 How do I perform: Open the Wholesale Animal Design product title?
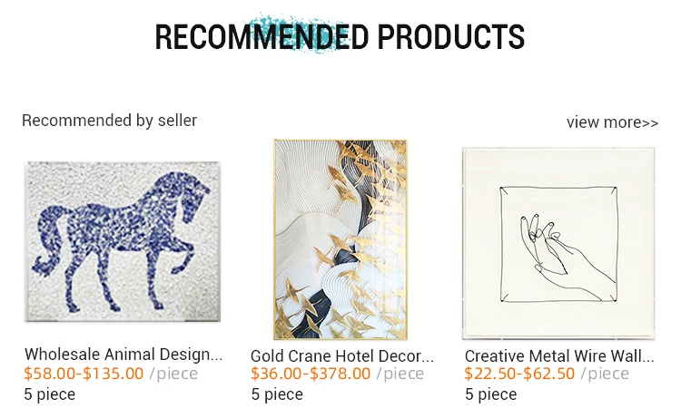123,355
